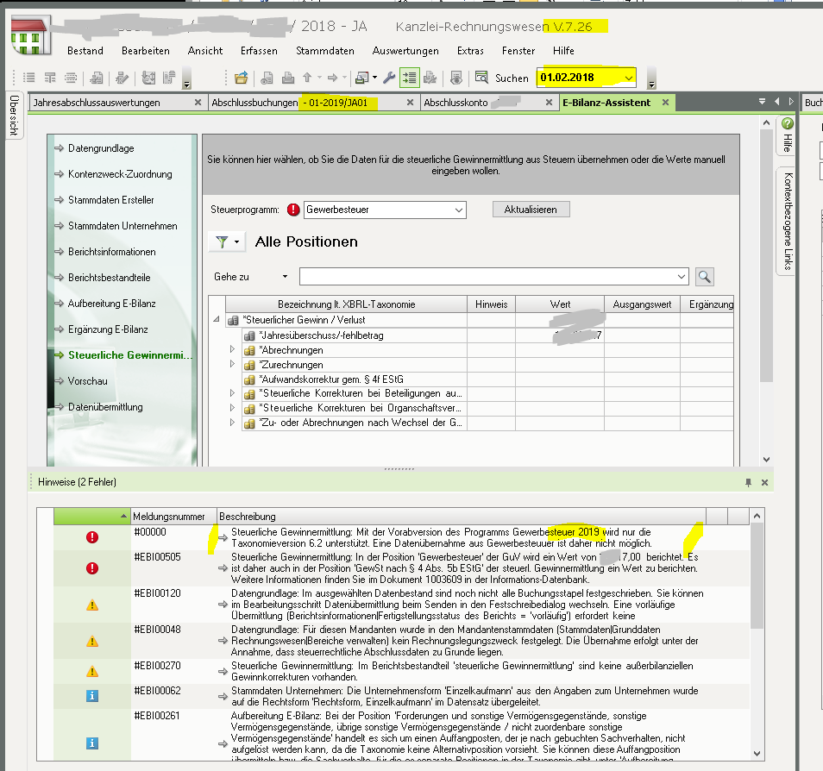Go to the Stammdaten Ersteller step
The height and width of the screenshot is (771, 823).
pyautogui.click(x=110, y=200)
